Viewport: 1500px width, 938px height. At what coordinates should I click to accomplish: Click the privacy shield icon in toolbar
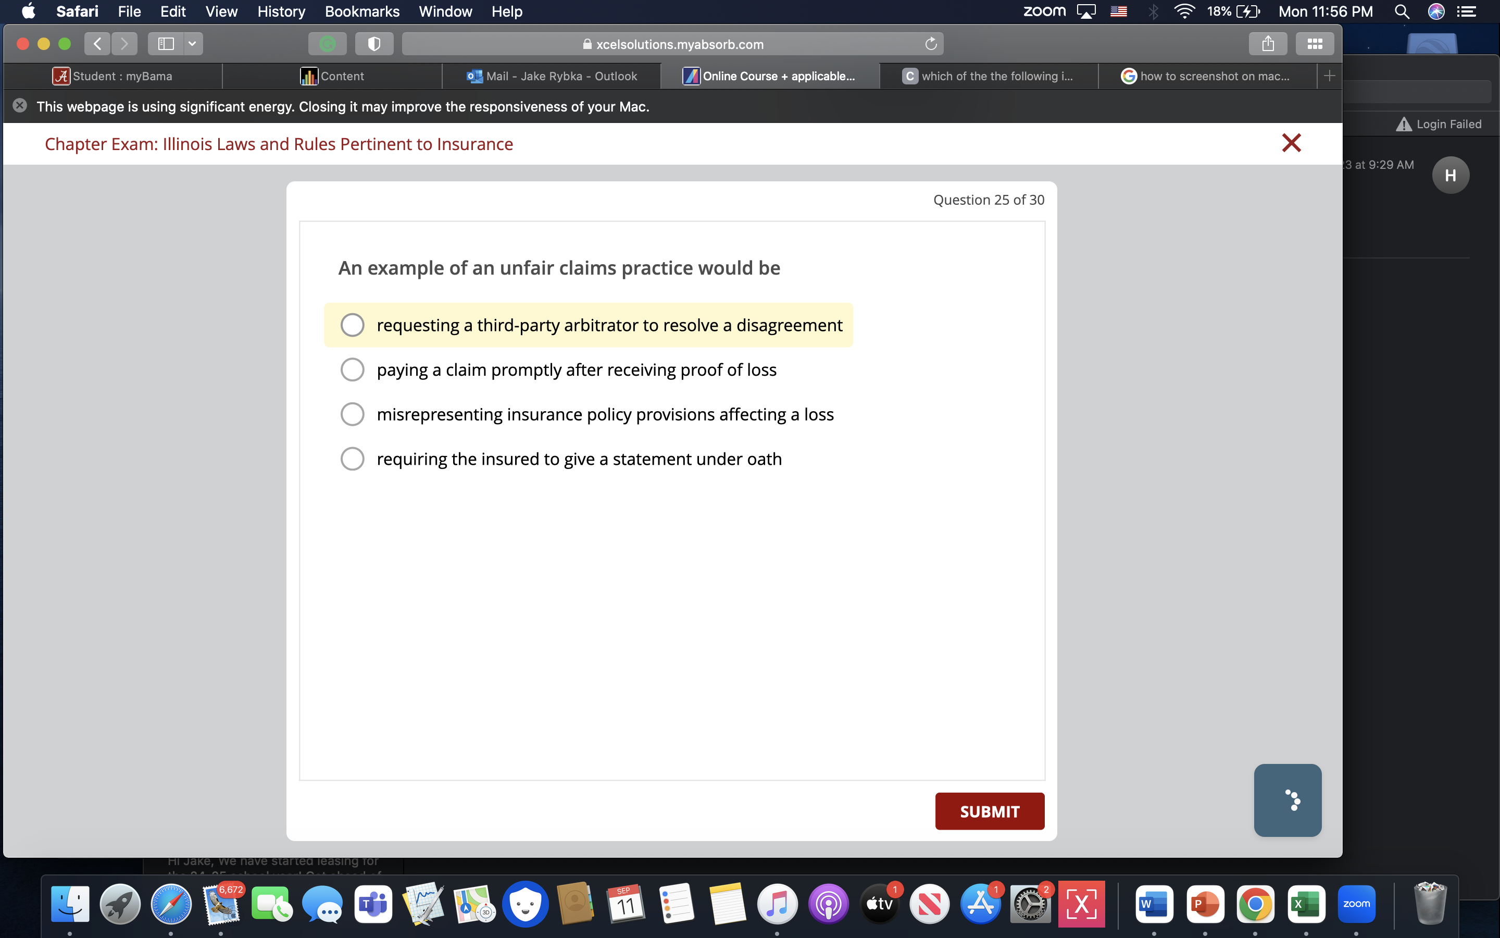374,43
